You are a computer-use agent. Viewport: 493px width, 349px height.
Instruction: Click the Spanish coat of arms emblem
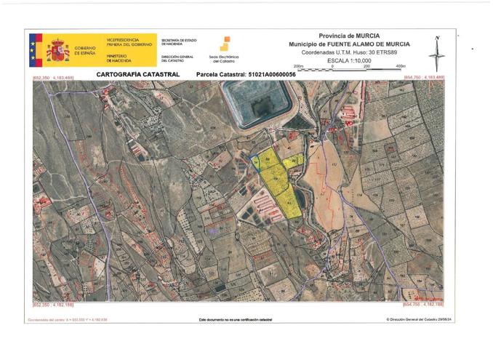coord(58,50)
